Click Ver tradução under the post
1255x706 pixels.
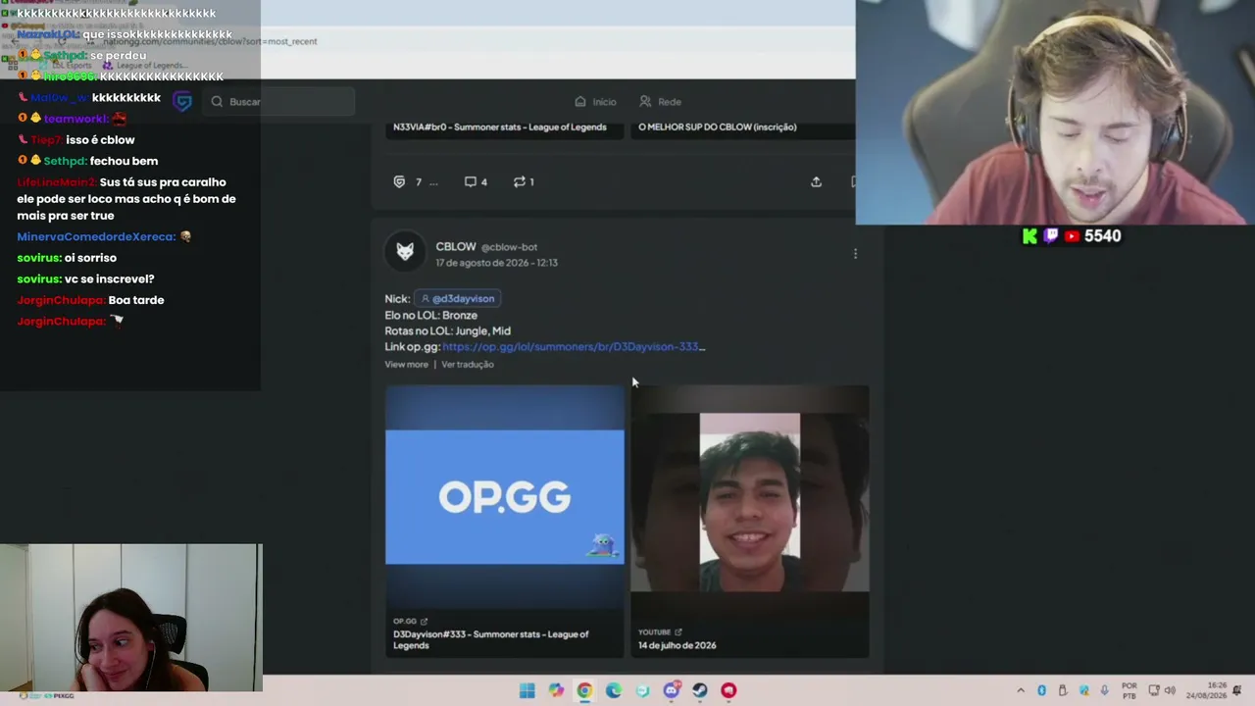pos(468,365)
